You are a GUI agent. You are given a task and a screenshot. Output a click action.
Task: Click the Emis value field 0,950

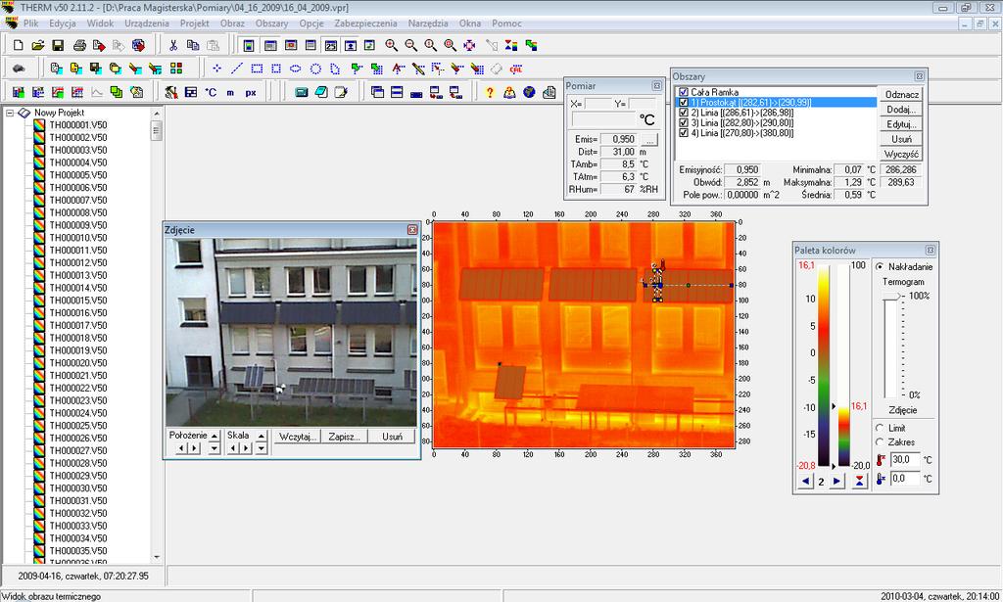620,139
